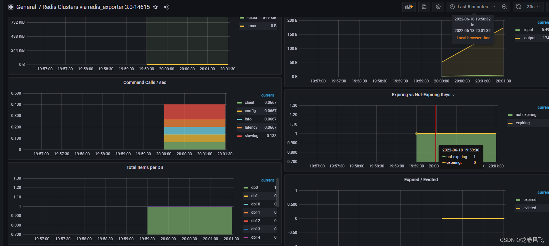This screenshot has height=246, width=549.
Task: Open dashboard settings gear
Action: click(438, 7)
